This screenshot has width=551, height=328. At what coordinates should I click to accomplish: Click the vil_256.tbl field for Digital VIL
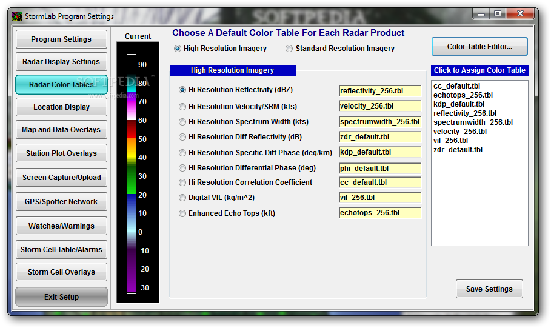380,198
